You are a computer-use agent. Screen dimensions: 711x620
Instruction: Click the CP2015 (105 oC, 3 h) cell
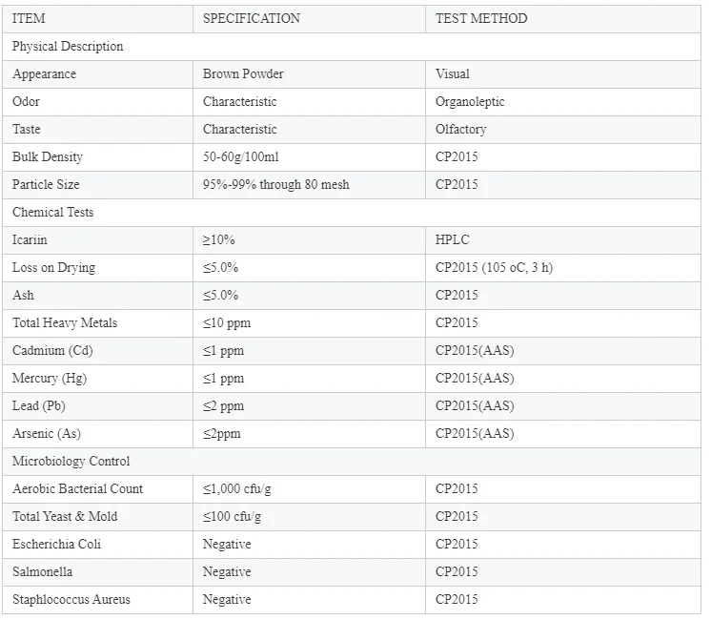click(494, 267)
